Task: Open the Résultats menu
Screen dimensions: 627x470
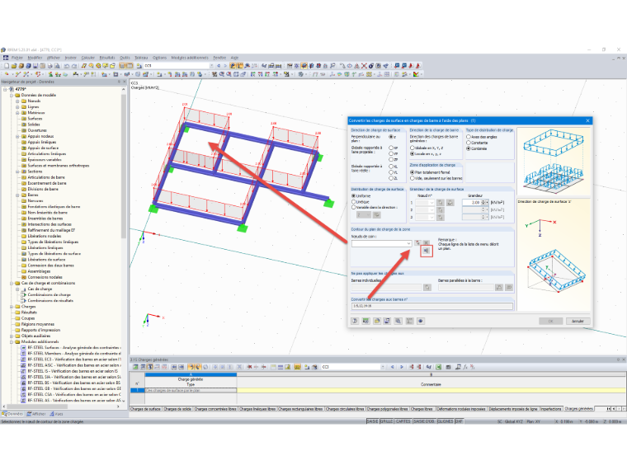Action: pos(107,58)
